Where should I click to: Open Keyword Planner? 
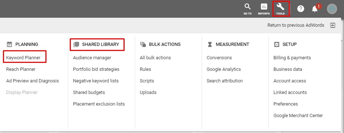[23, 58]
